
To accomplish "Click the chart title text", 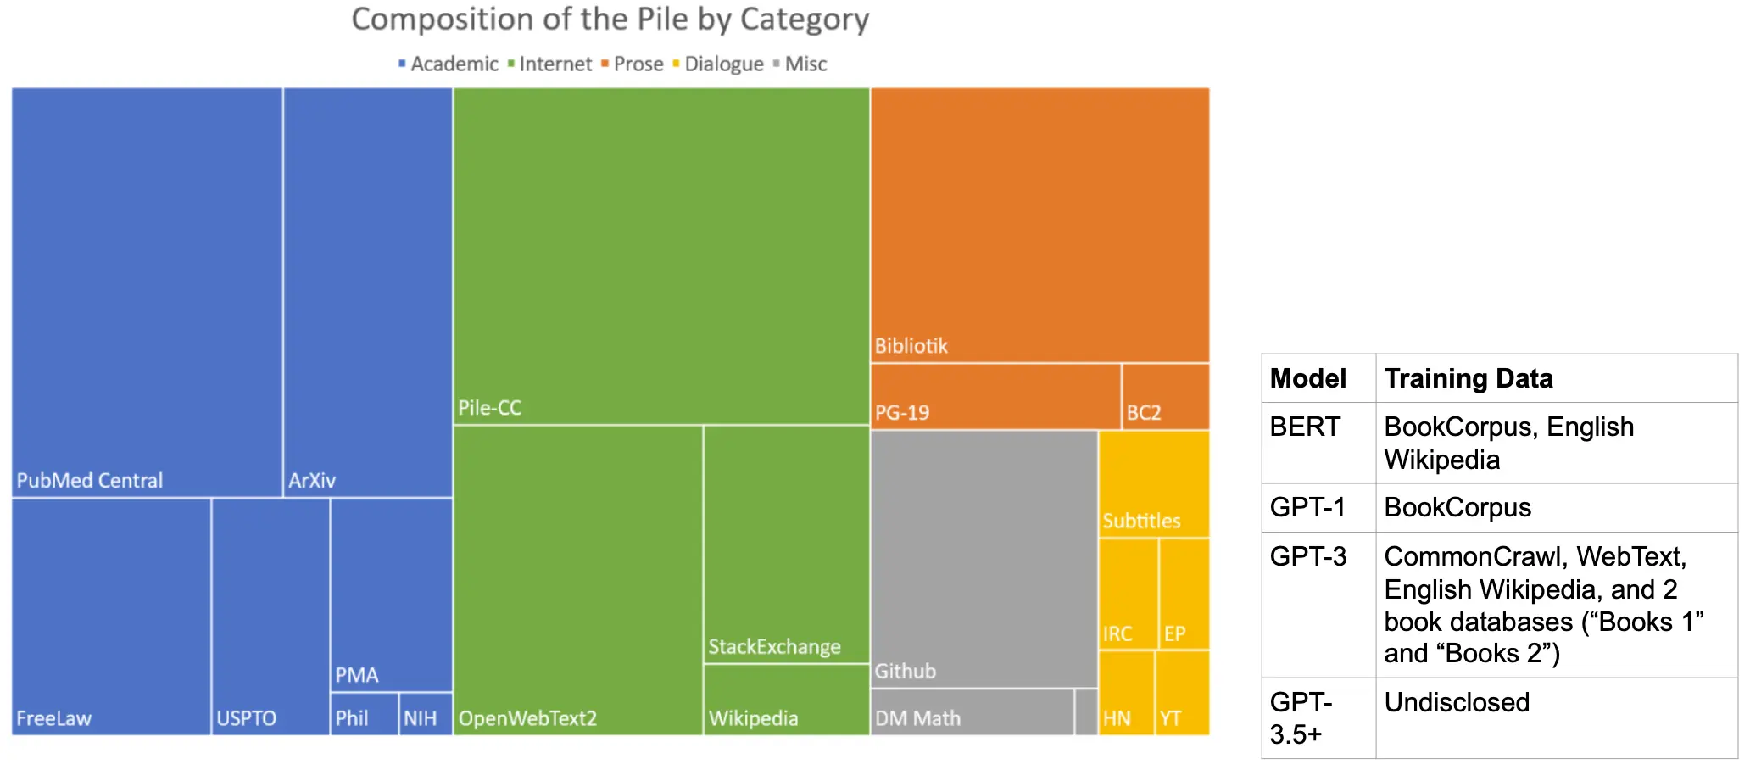I will [x=610, y=20].
